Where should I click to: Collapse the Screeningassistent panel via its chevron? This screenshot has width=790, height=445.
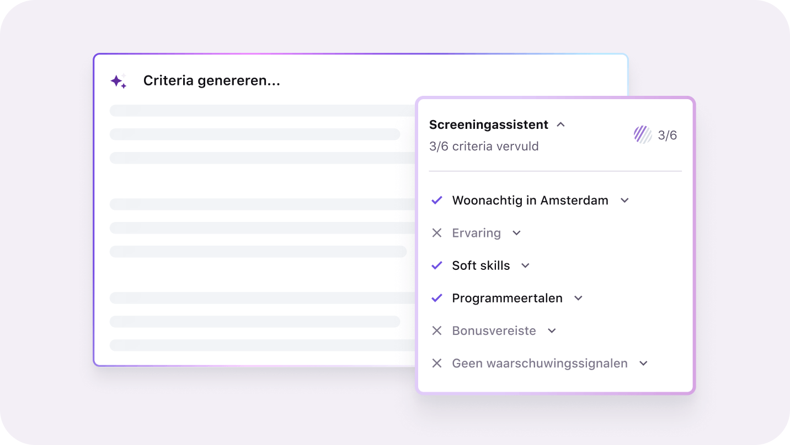pyautogui.click(x=561, y=124)
